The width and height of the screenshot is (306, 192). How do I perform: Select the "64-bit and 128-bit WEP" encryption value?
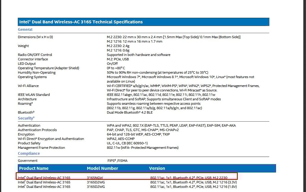pos(138,135)
